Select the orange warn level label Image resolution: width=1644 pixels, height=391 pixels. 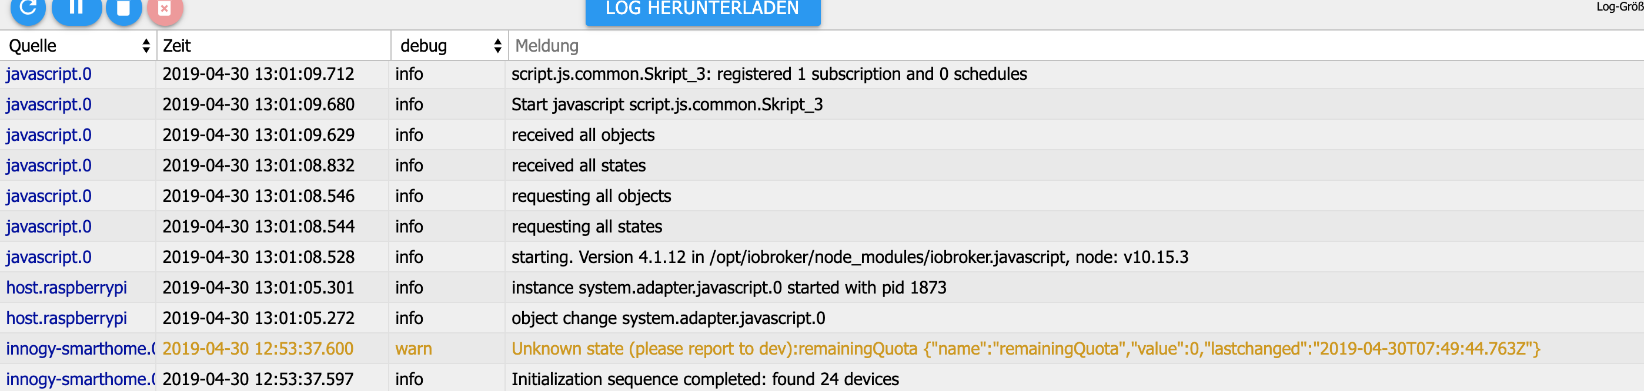[413, 349]
